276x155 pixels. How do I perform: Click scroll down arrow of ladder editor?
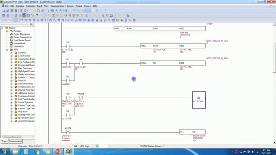(x=274, y=143)
